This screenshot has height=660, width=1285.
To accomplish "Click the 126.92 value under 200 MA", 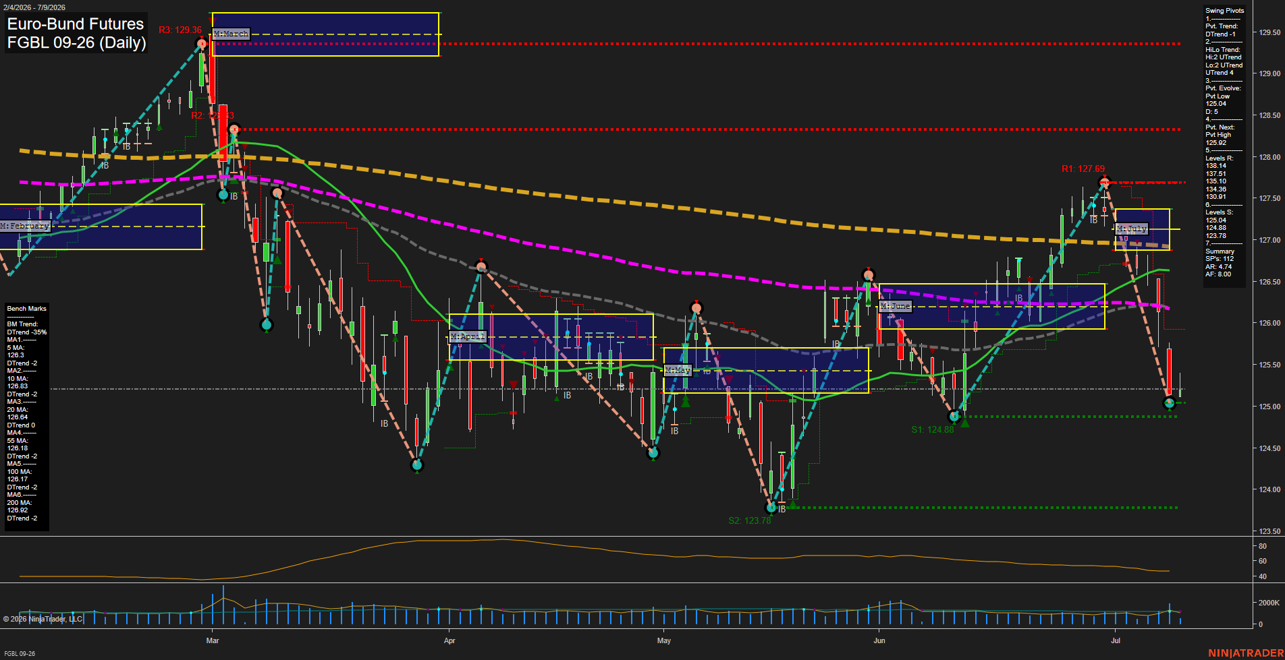I will [17, 510].
